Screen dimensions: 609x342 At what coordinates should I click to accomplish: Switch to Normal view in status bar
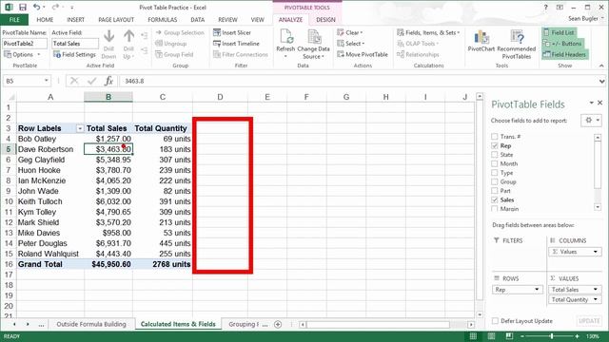[x=473, y=336]
